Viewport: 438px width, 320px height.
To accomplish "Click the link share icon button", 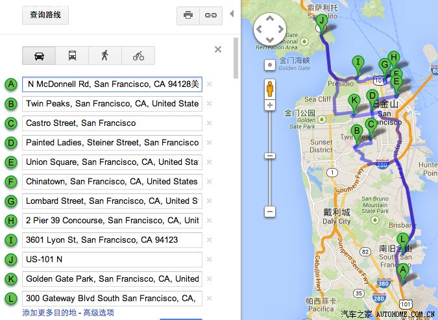I will (x=210, y=15).
